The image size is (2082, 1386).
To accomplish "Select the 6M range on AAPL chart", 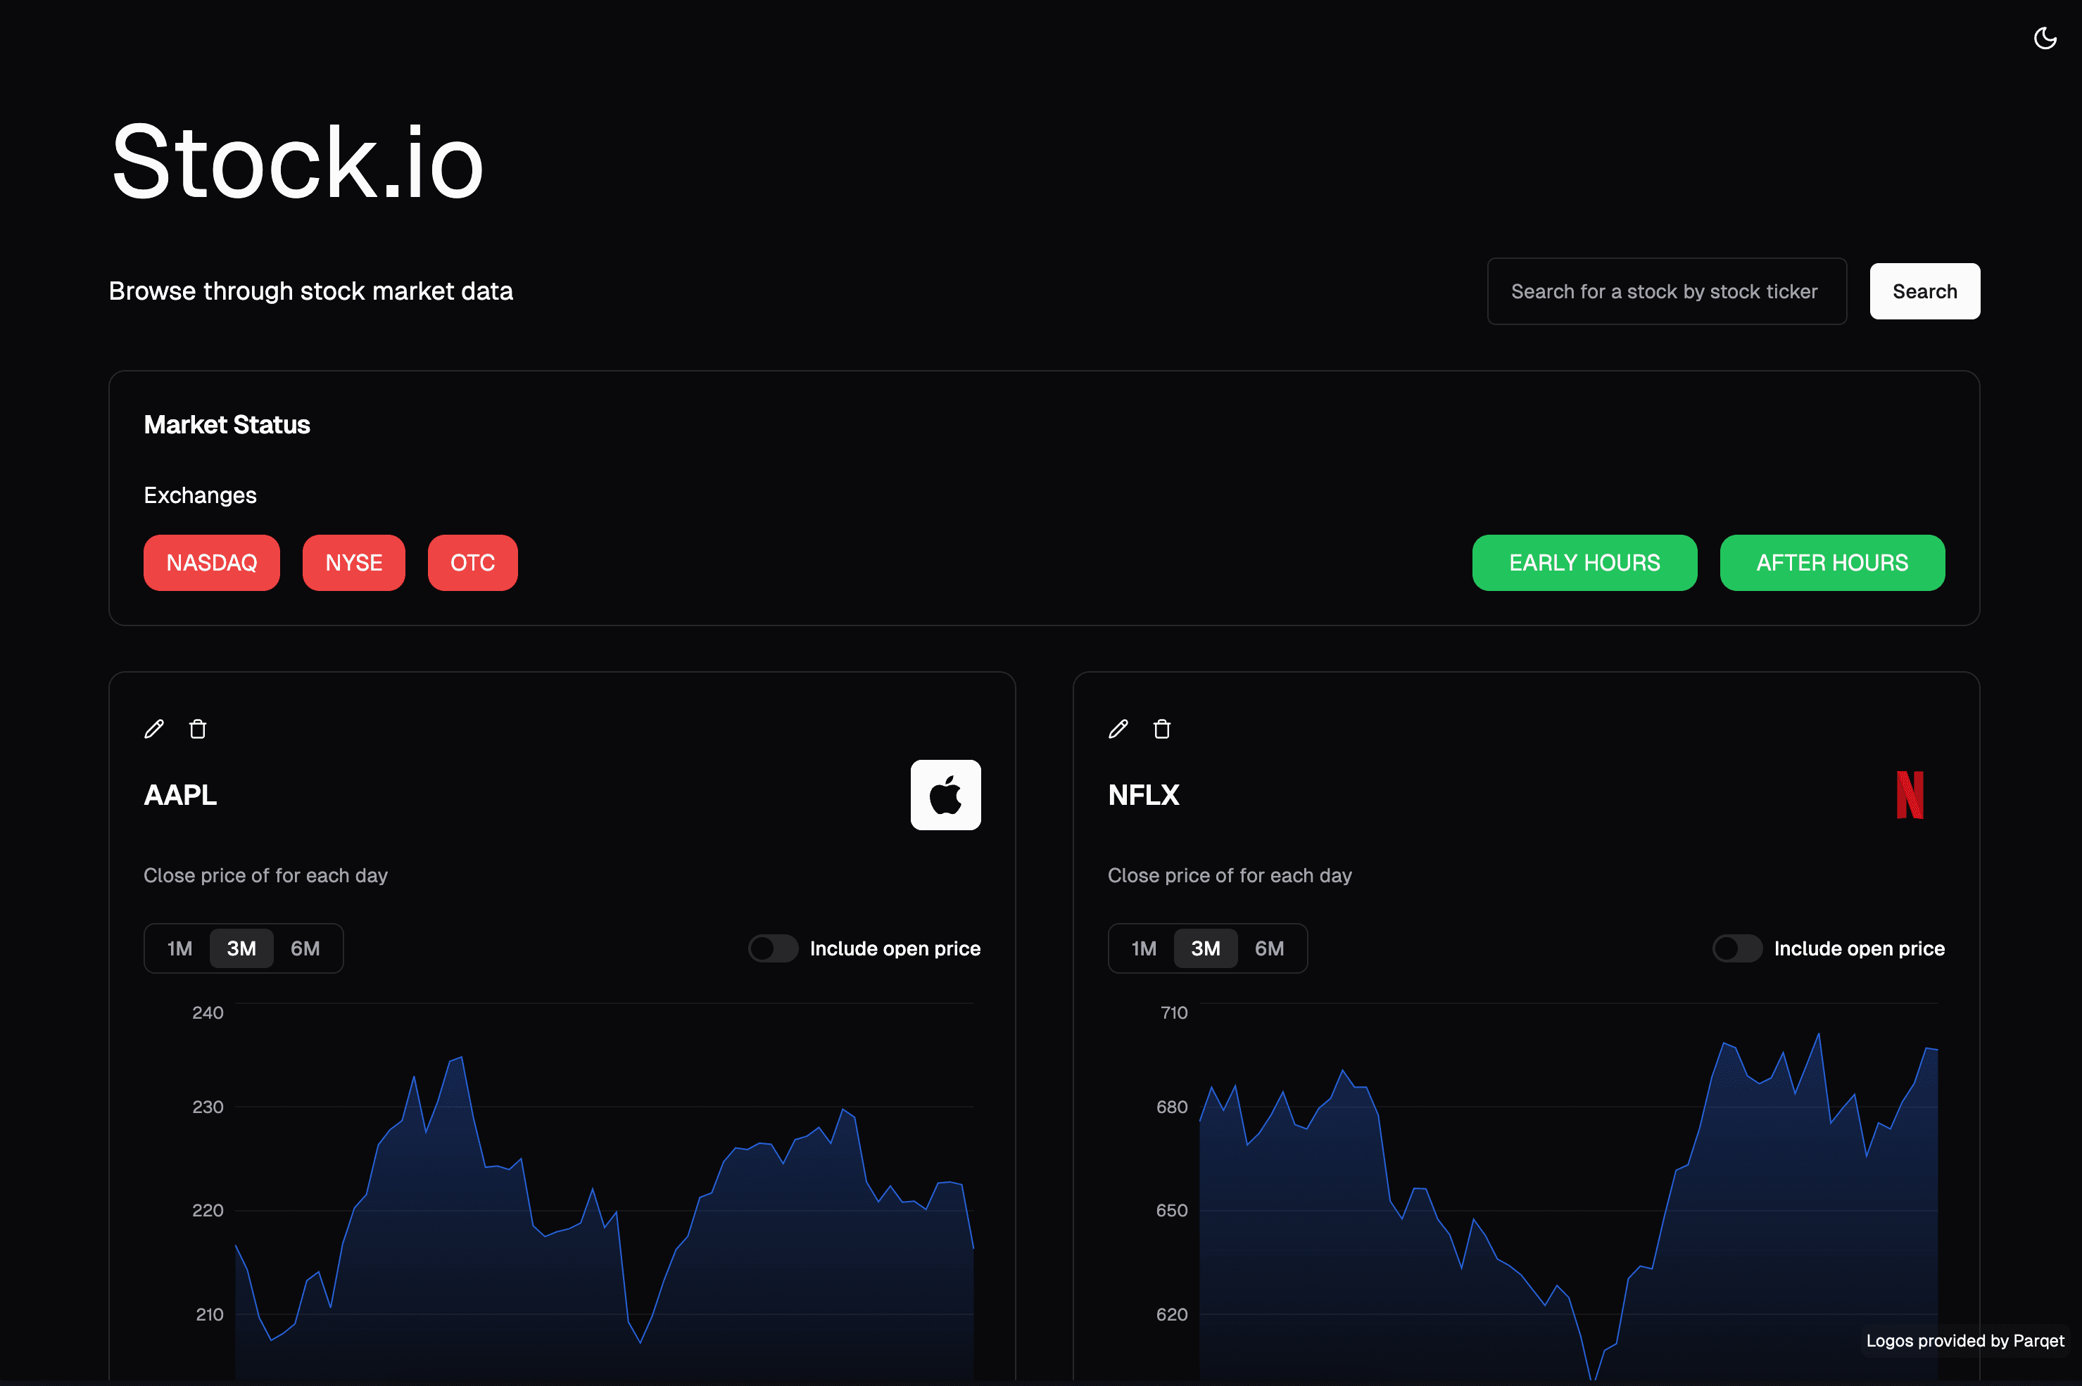I will click(x=305, y=948).
